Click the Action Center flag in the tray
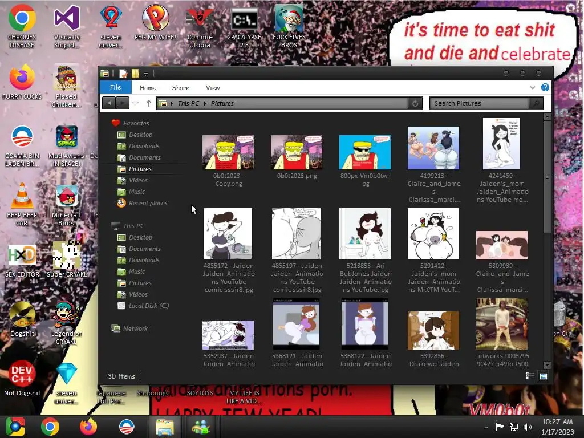584x438 pixels. tap(500, 427)
